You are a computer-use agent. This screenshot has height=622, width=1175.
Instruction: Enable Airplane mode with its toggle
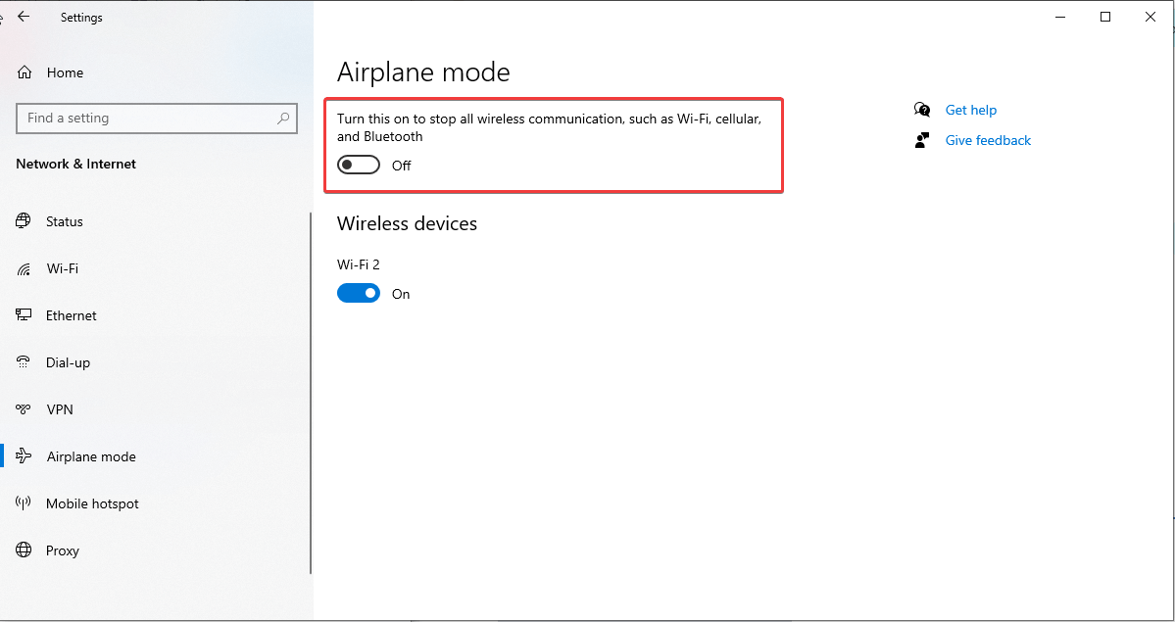tap(358, 165)
